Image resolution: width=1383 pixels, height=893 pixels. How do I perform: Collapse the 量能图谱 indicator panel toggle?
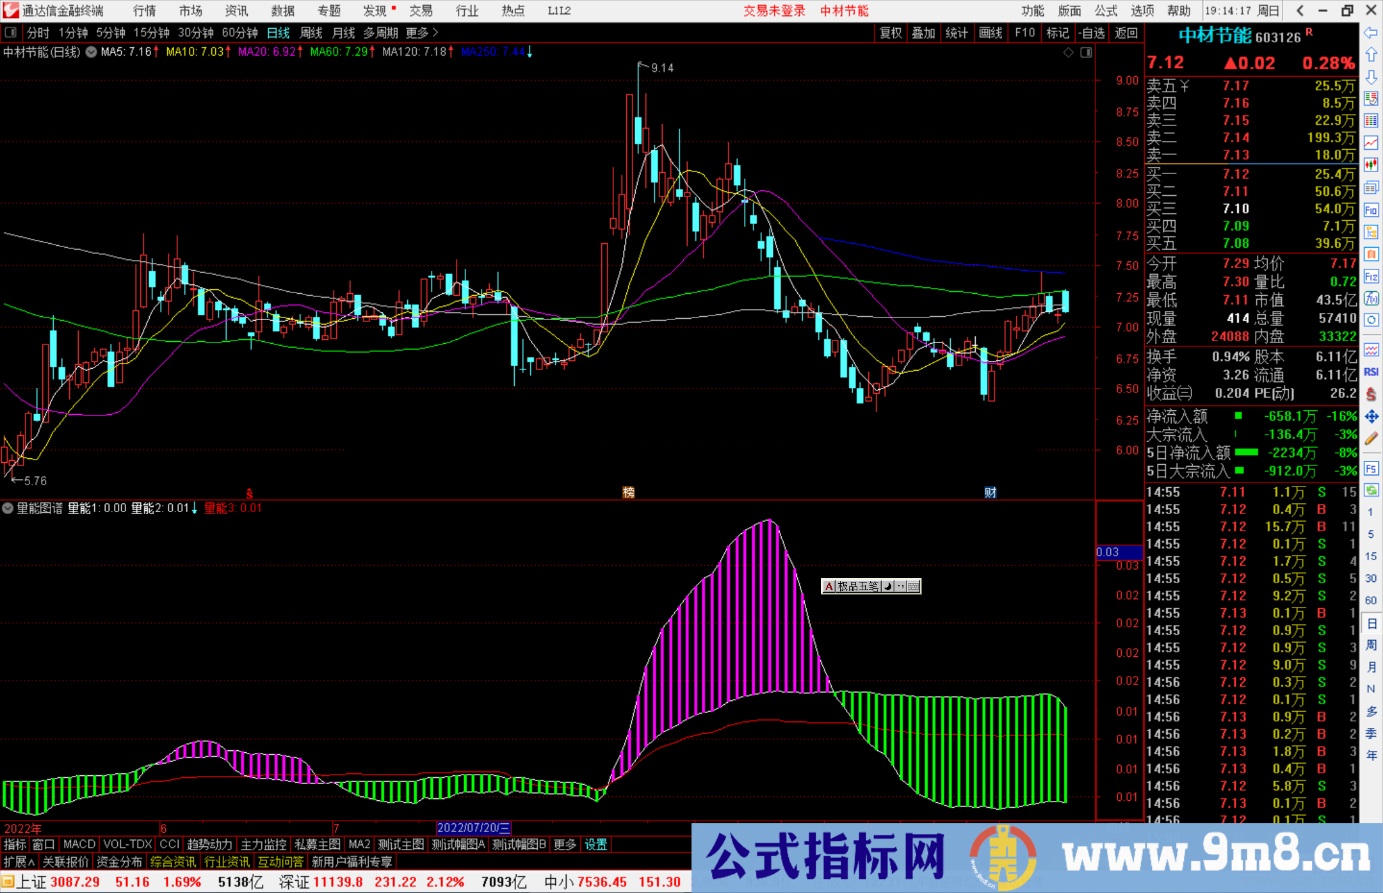pos(8,508)
